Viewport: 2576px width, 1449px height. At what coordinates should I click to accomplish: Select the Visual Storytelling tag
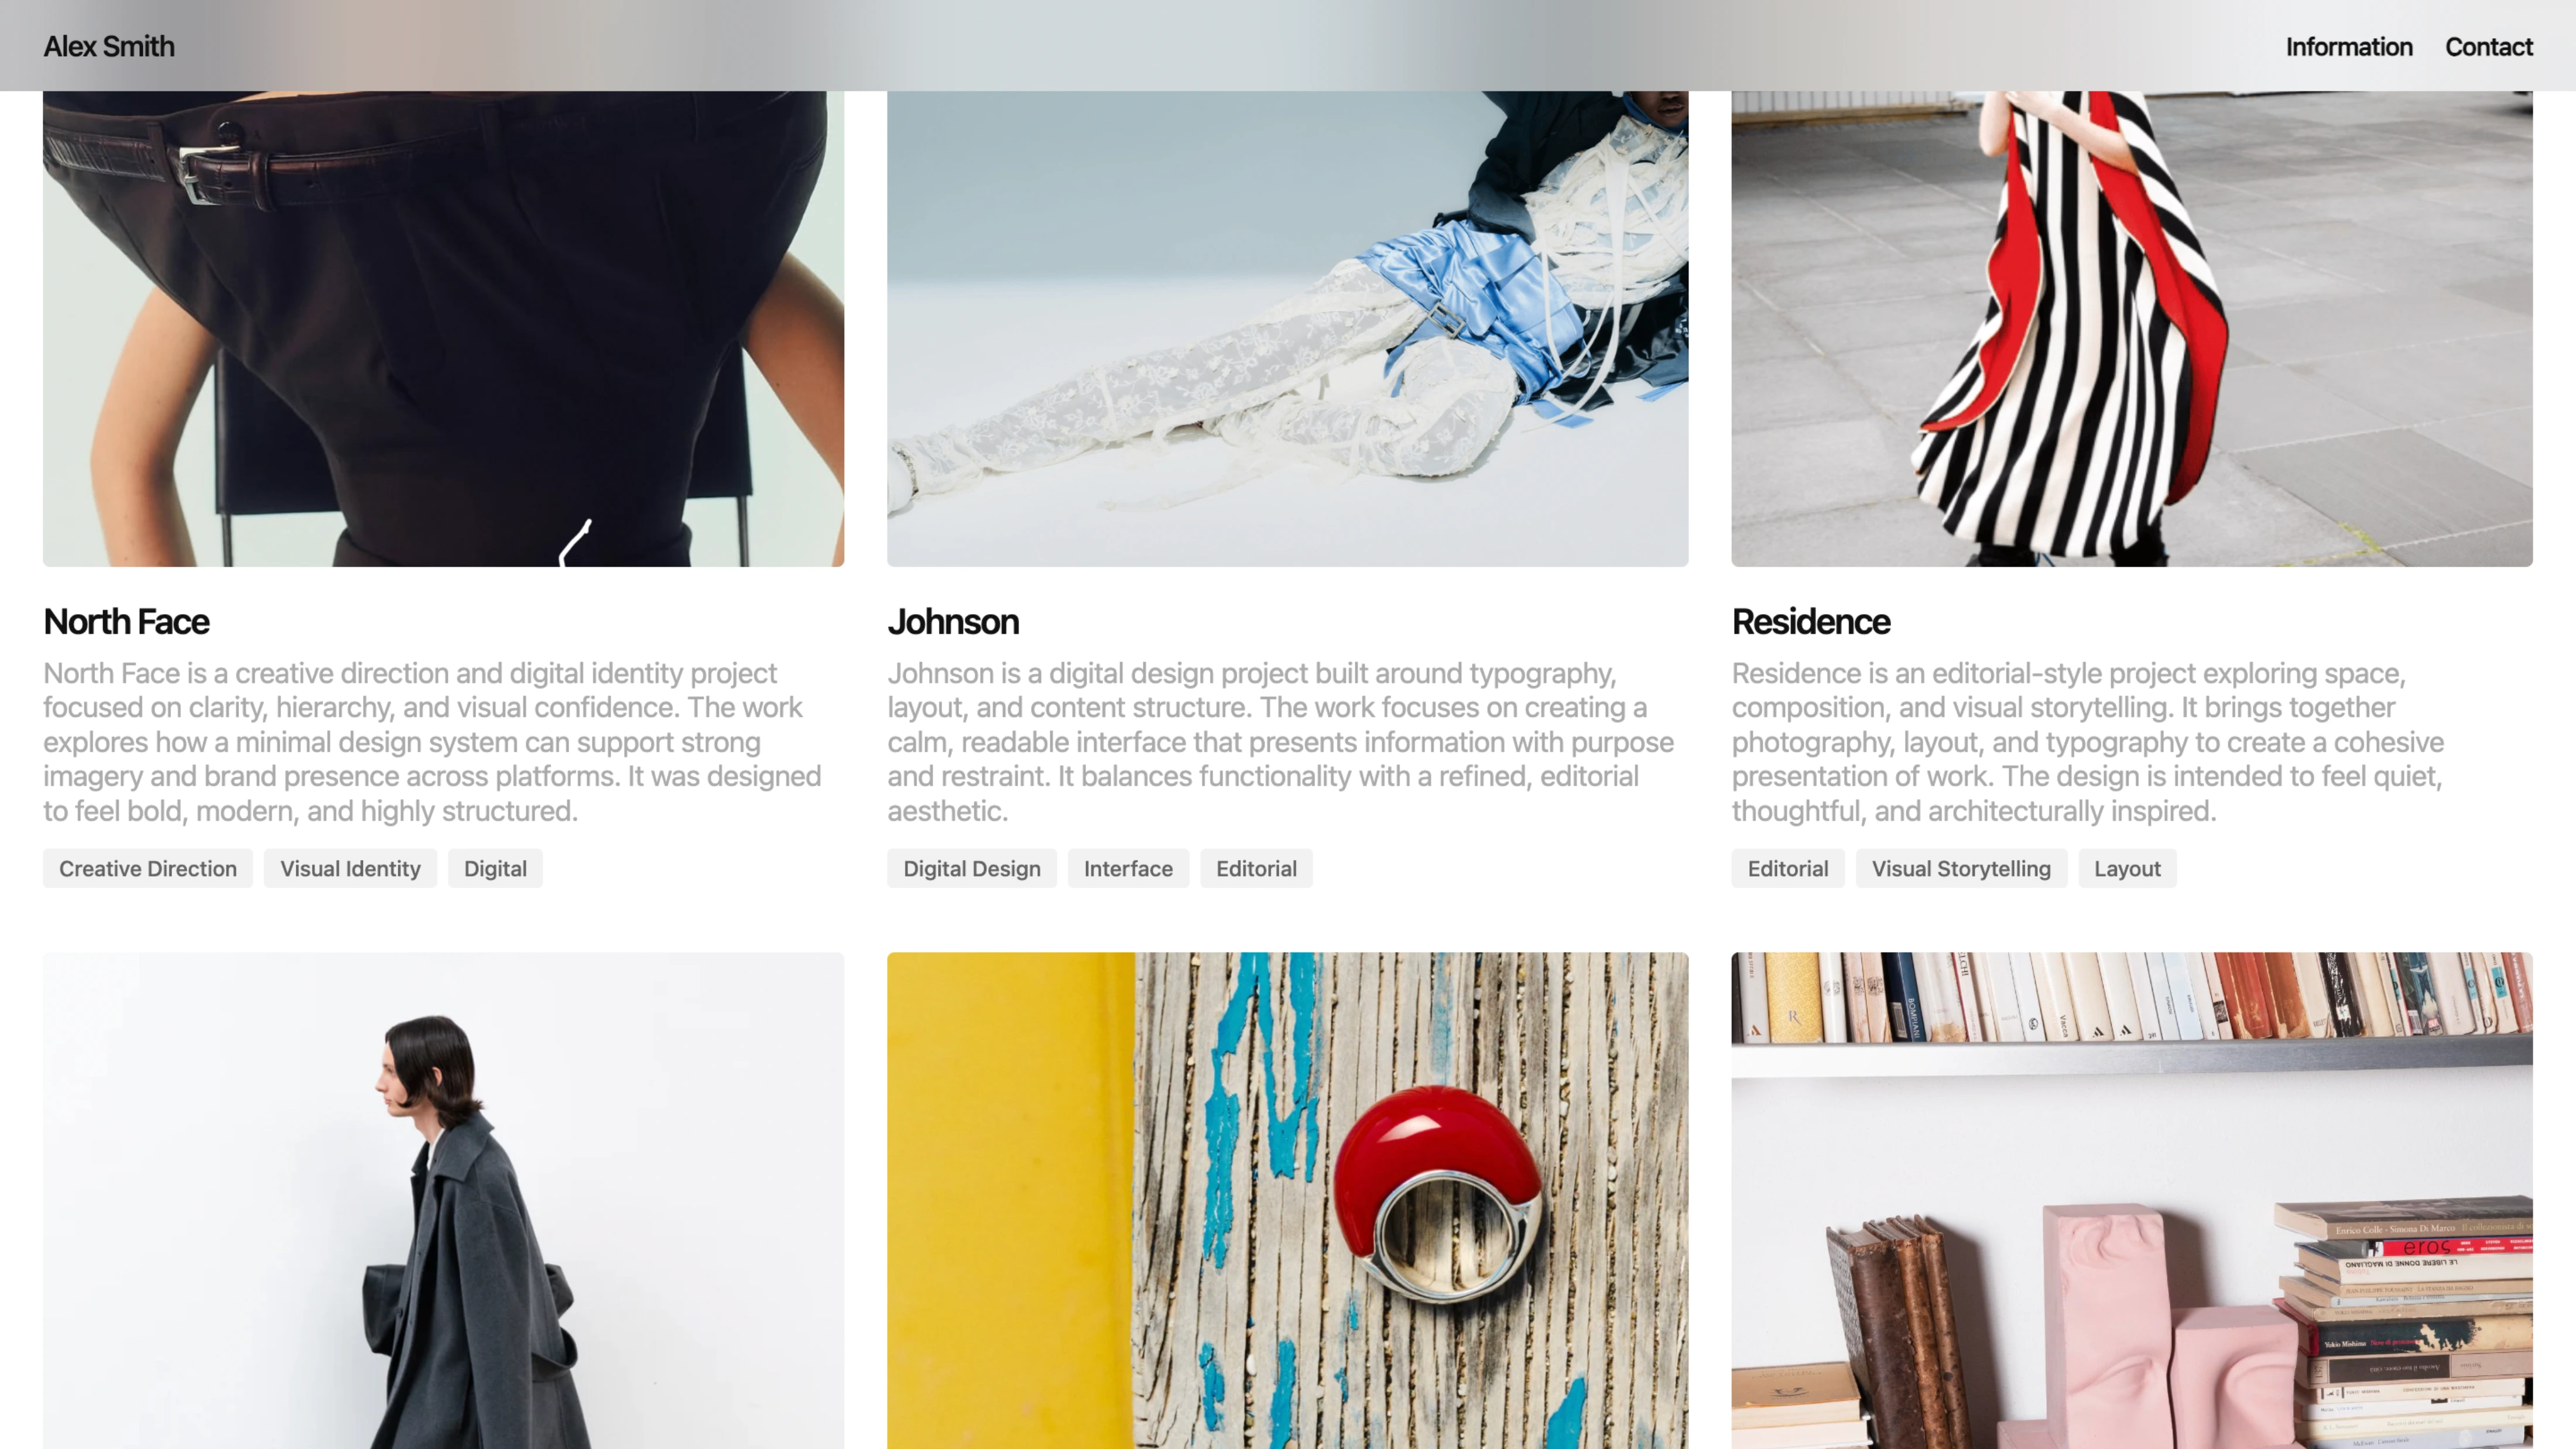tap(1961, 868)
